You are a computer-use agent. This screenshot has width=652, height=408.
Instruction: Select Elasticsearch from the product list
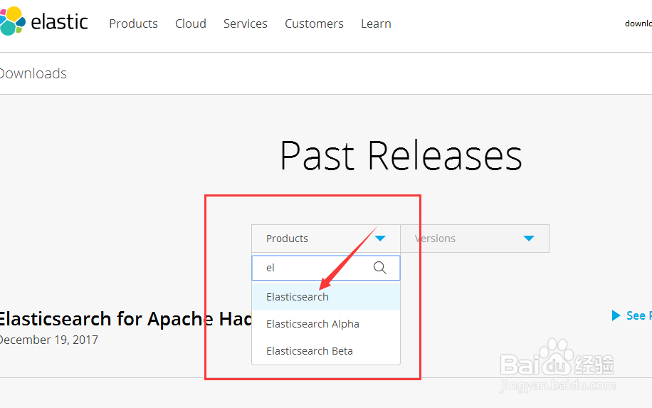tap(298, 297)
